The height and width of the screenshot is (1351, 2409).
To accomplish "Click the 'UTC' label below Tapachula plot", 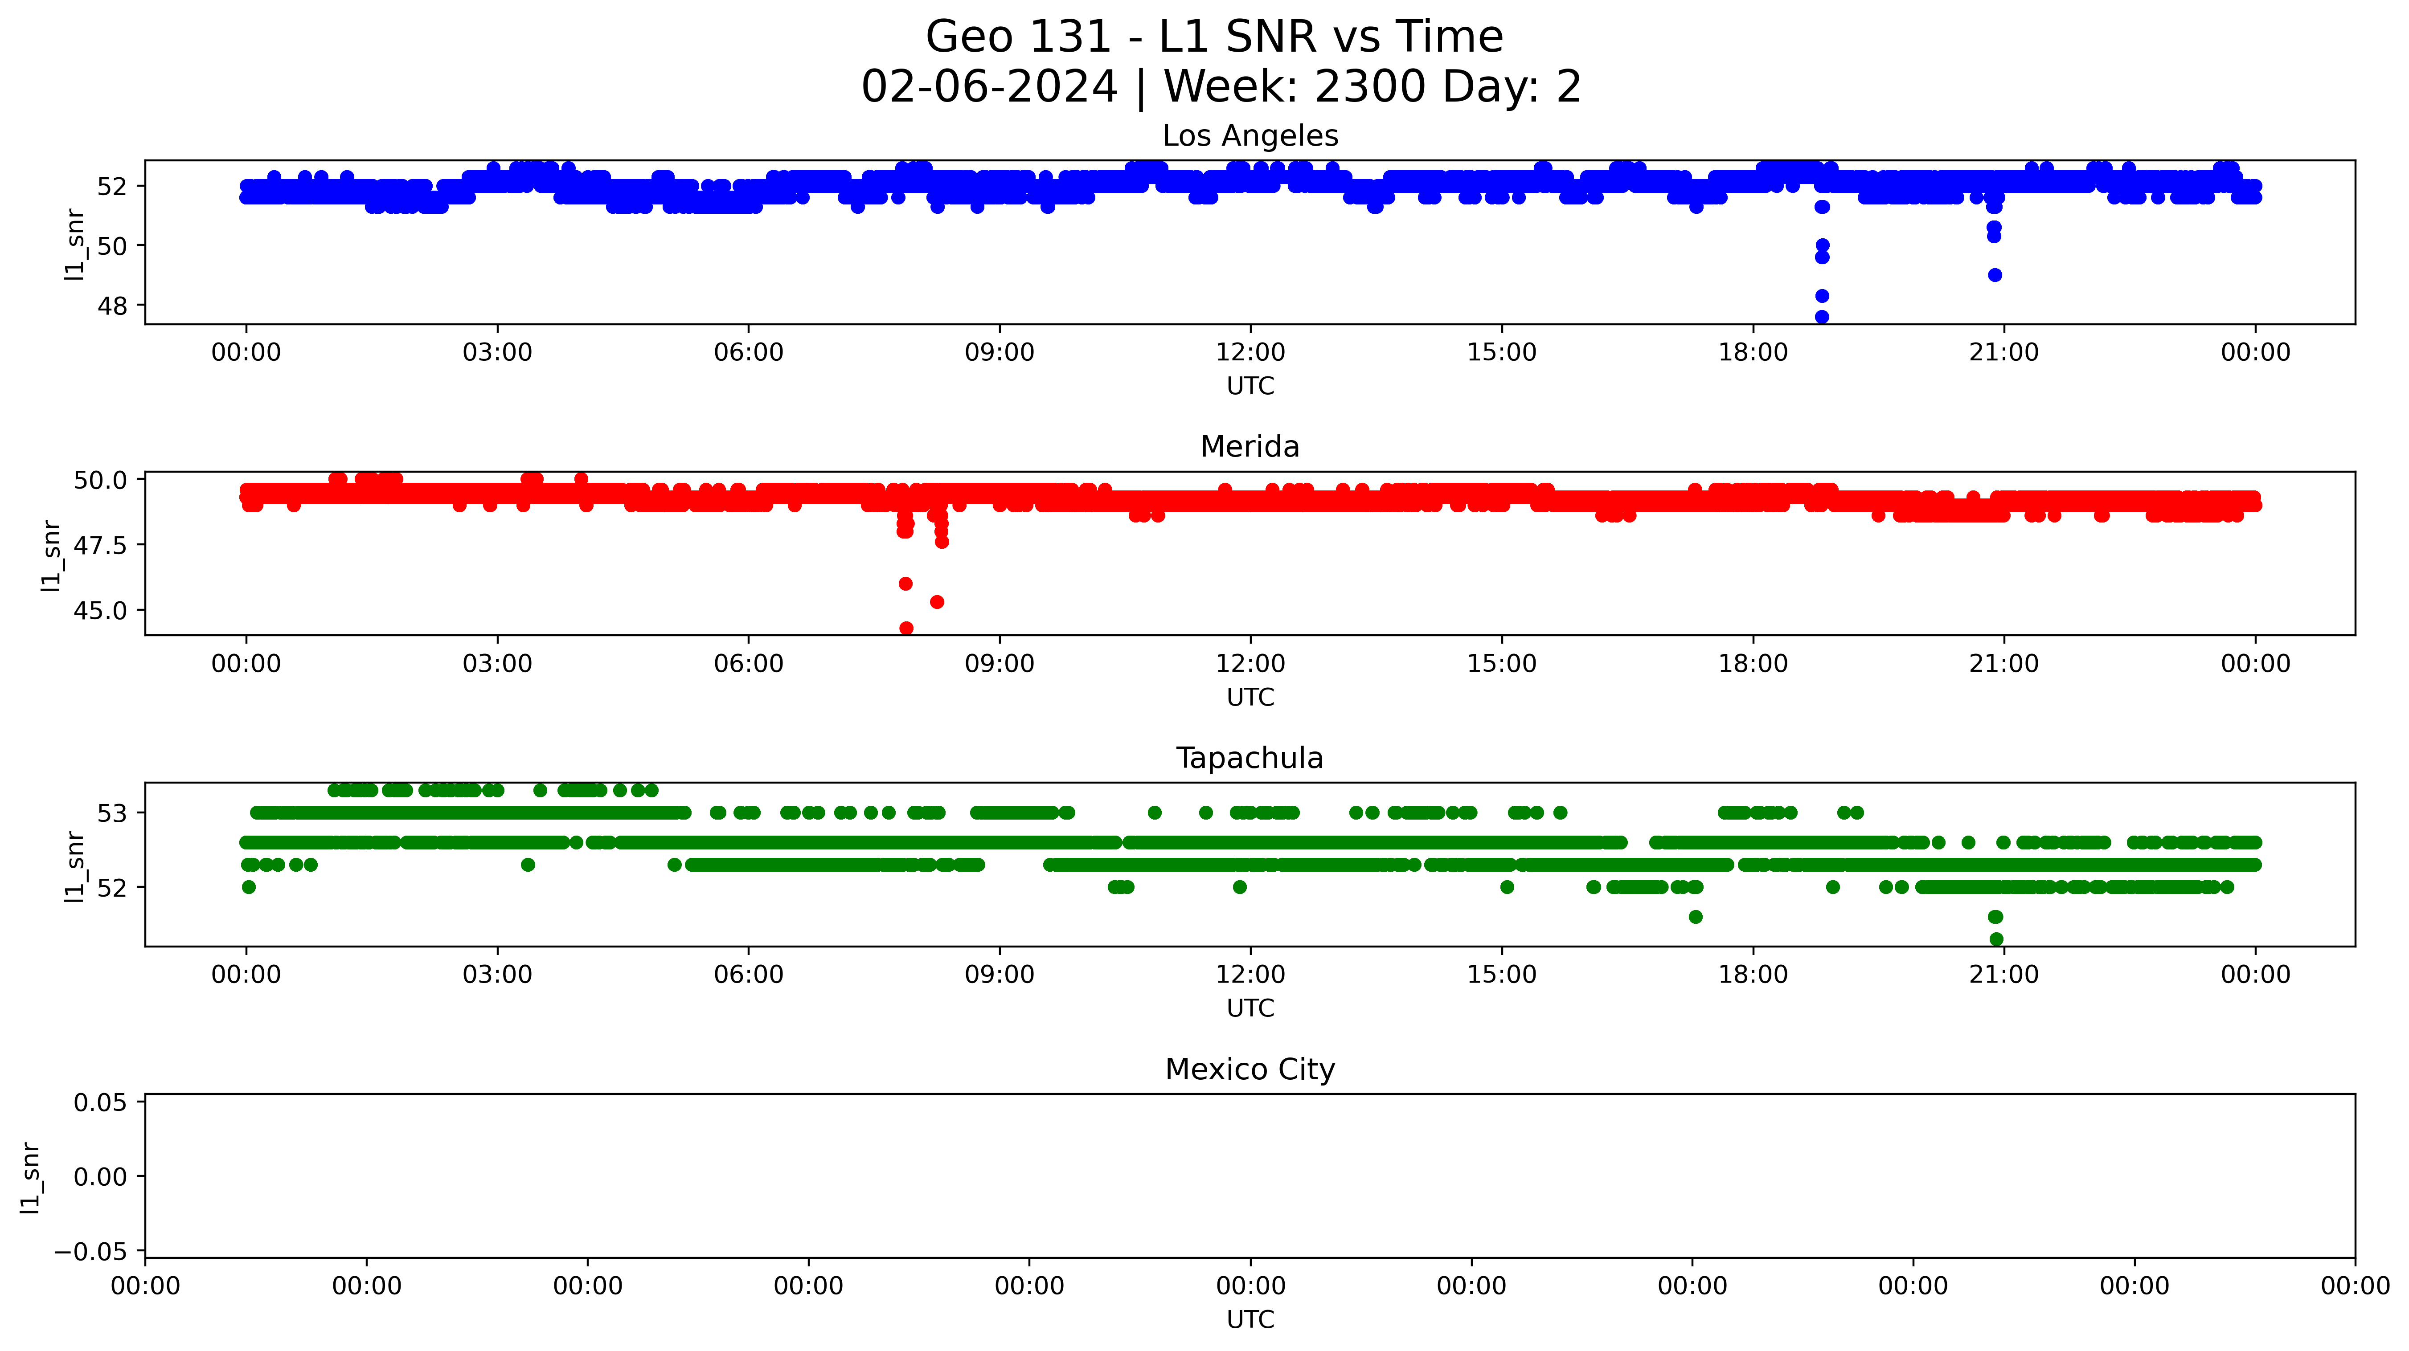I will coord(1250,1009).
